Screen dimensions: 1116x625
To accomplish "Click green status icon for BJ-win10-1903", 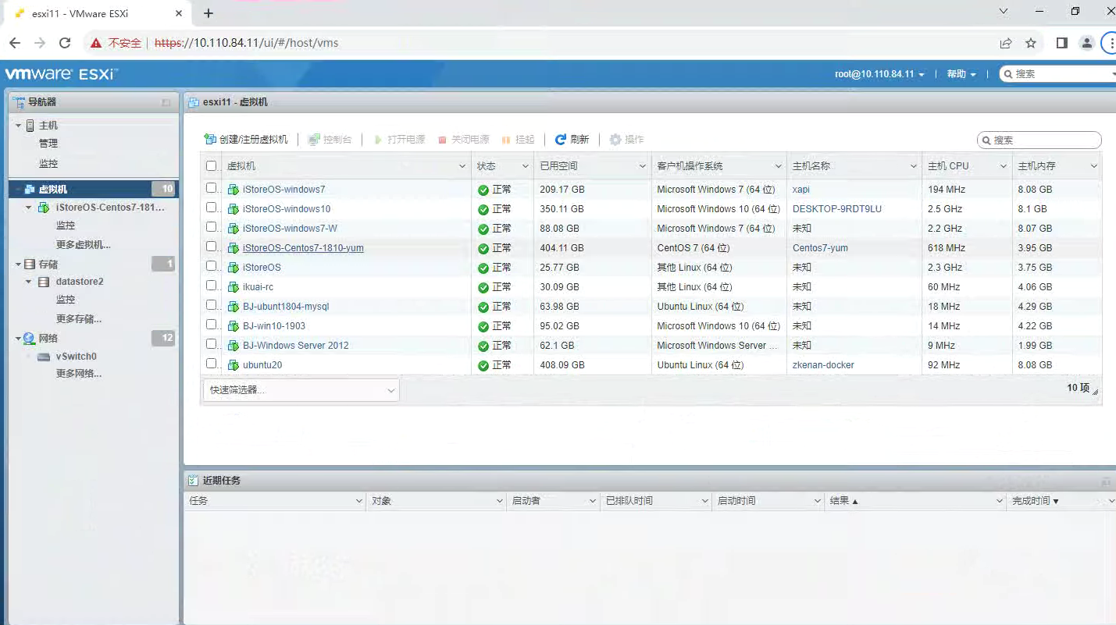I will pos(483,326).
